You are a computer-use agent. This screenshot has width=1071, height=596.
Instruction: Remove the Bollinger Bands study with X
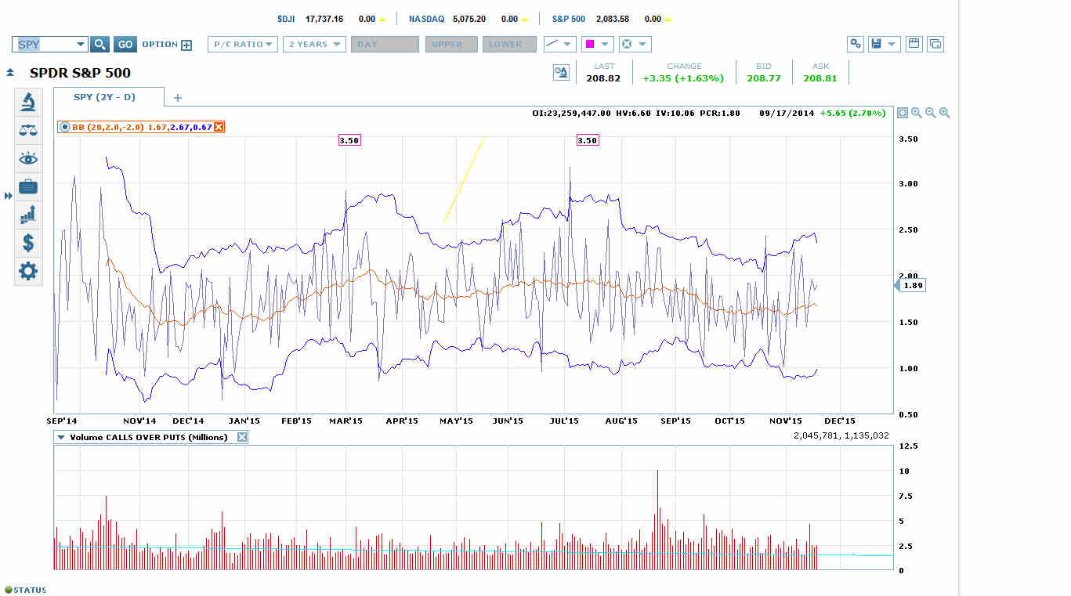[219, 127]
